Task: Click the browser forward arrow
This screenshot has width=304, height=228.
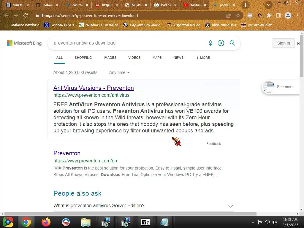Action: [16, 15]
